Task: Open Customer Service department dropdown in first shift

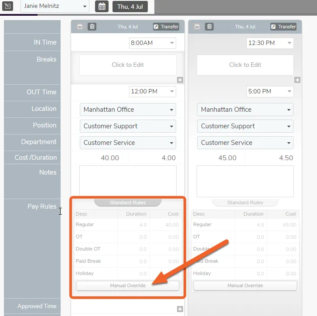Action: pos(128,143)
